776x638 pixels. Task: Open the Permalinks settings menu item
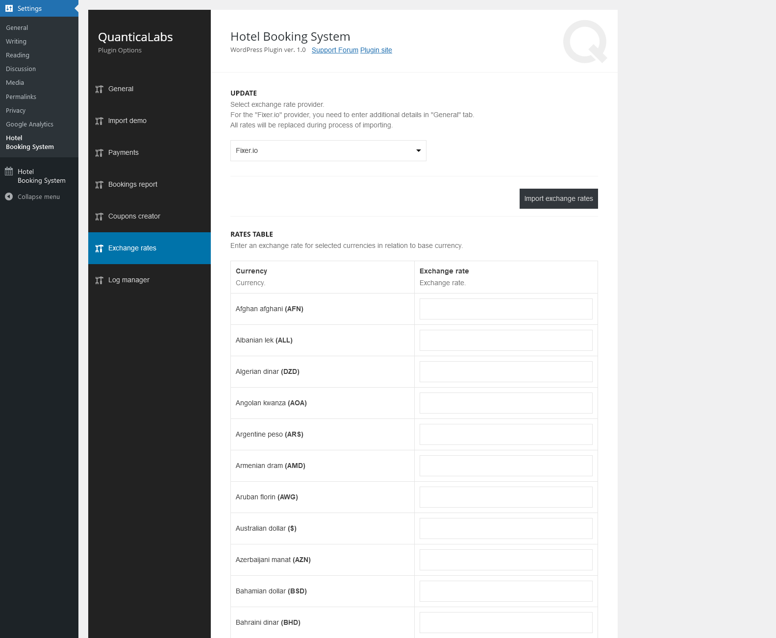click(21, 97)
